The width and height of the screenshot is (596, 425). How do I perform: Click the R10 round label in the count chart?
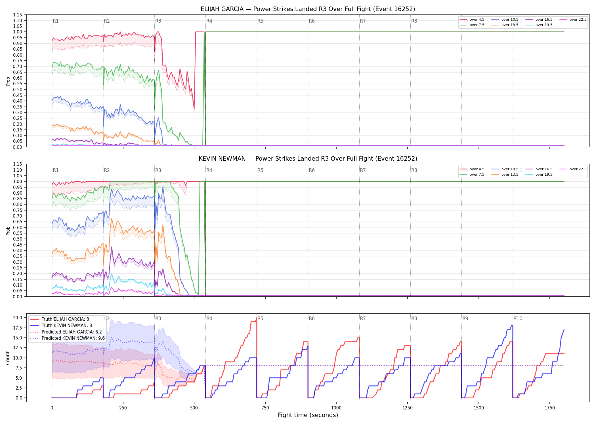pos(518,318)
